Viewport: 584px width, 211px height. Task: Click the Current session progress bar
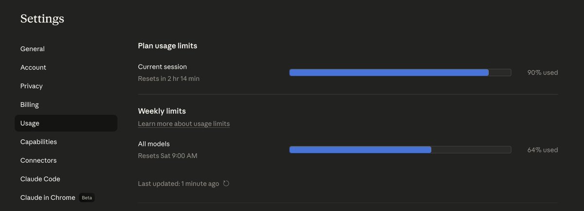[x=400, y=72]
